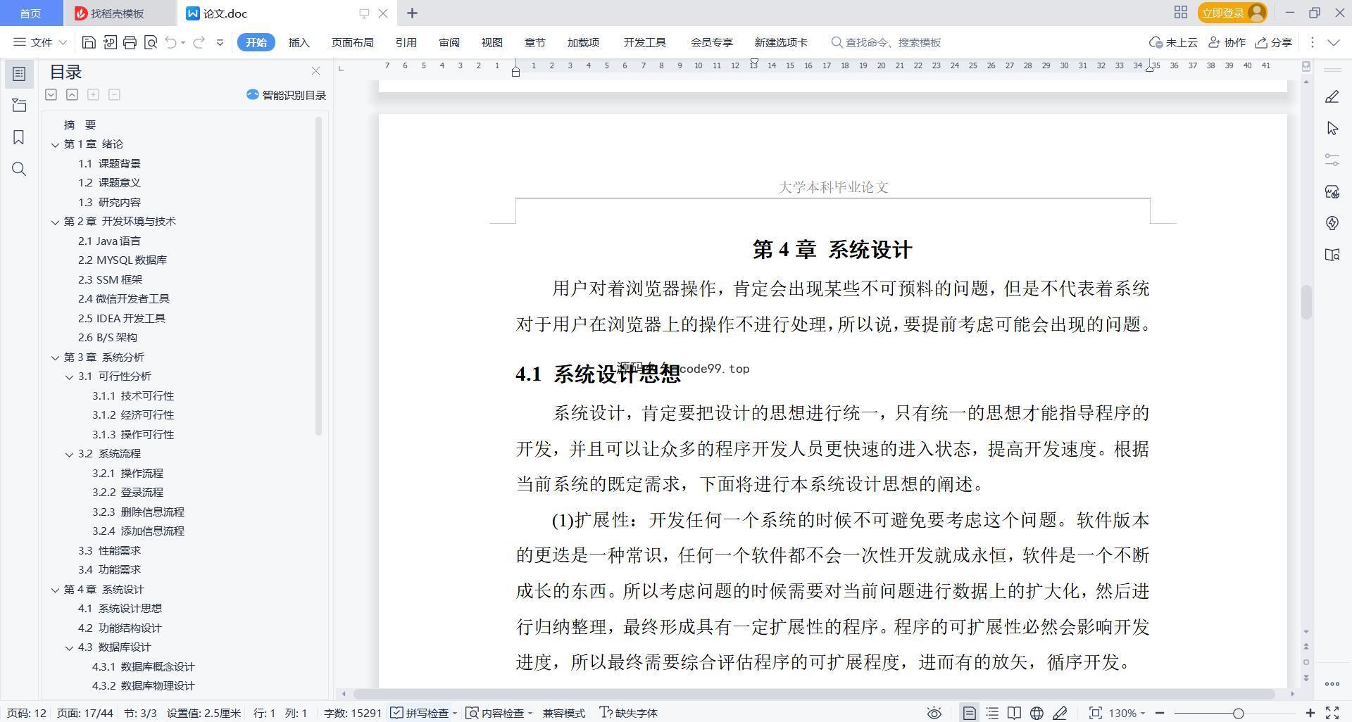Click 分享 share button
The width and height of the screenshot is (1352, 722).
click(1273, 42)
